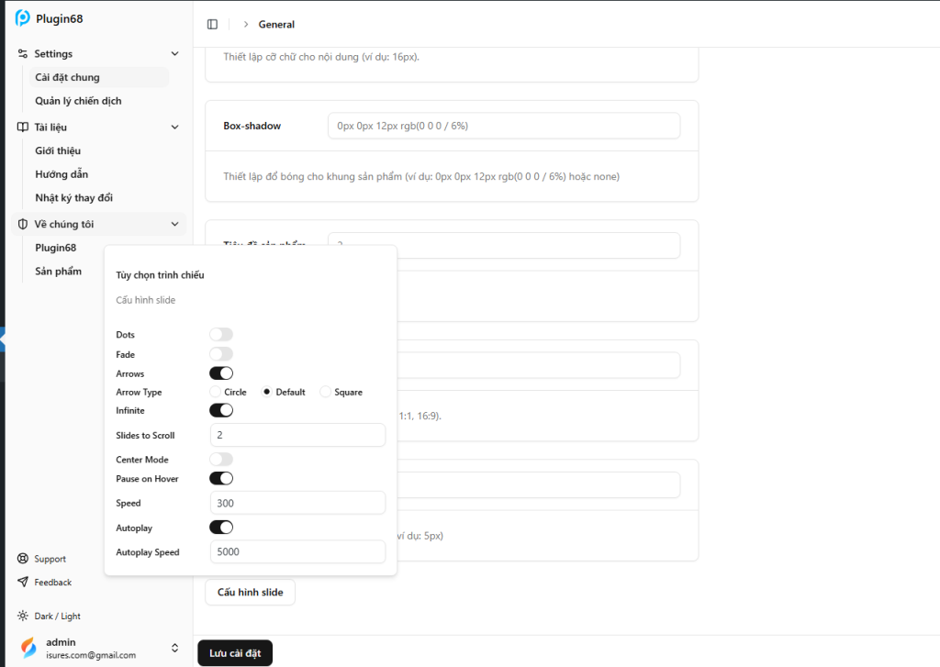Open Quản lý chiến dịch menu item
The image size is (940, 667).
(x=78, y=101)
